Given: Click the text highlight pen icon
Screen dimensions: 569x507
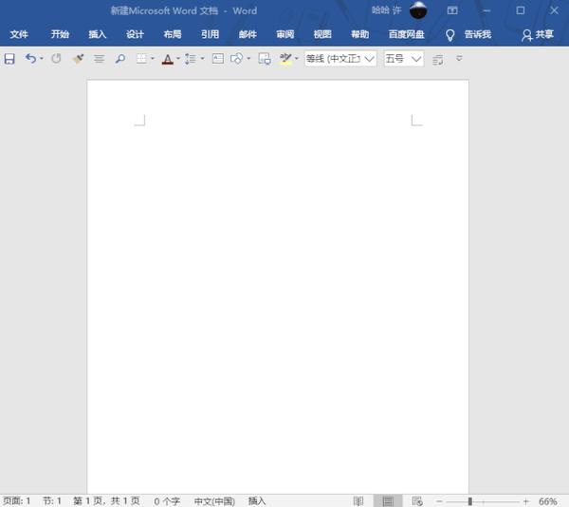Looking at the screenshot, I should [285, 59].
